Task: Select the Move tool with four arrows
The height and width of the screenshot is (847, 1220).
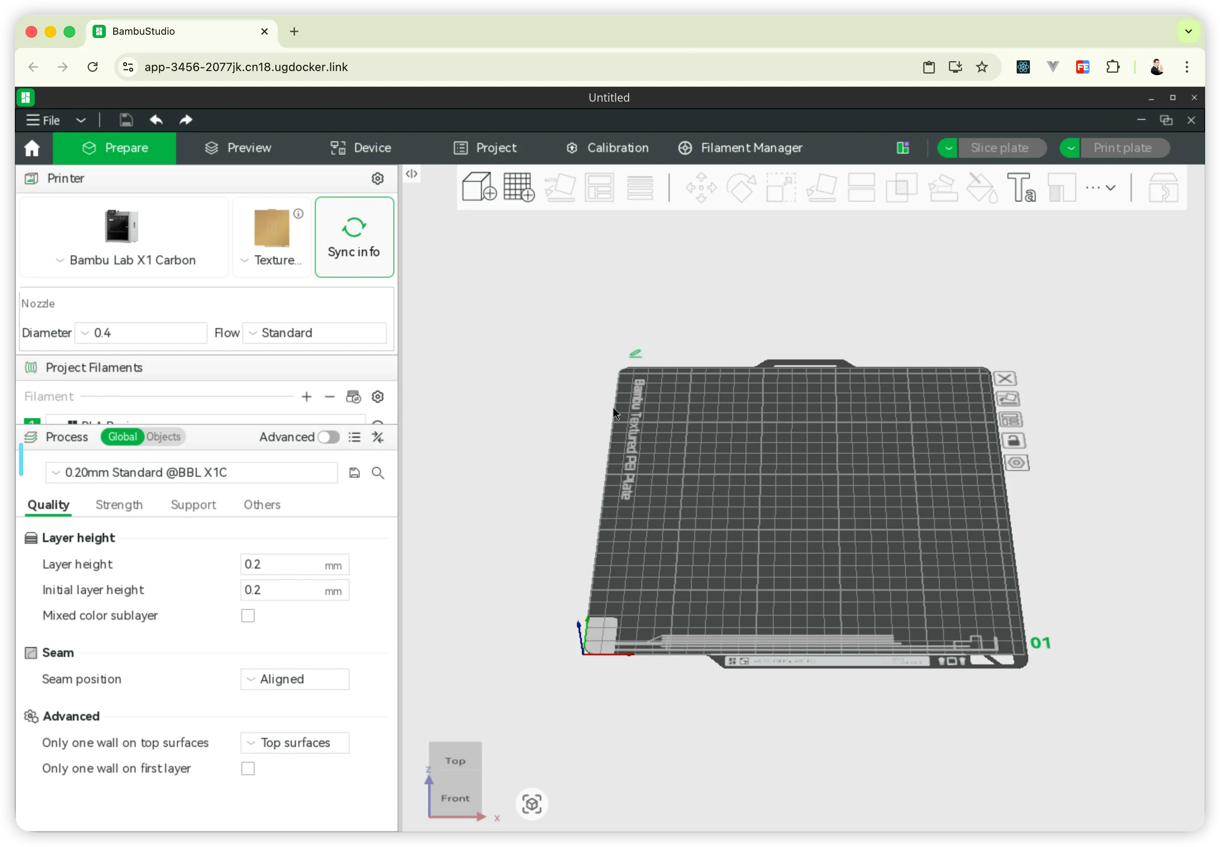Action: [701, 187]
